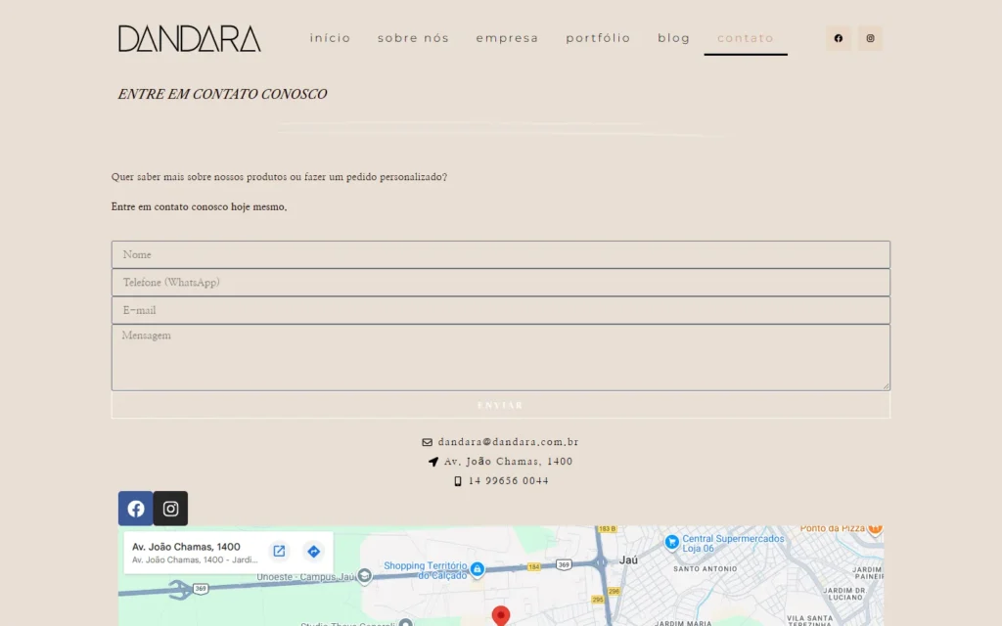Viewport: 1002px width, 626px height.
Task: Click the phone number 14 99656 0044
Action: [x=508, y=481]
